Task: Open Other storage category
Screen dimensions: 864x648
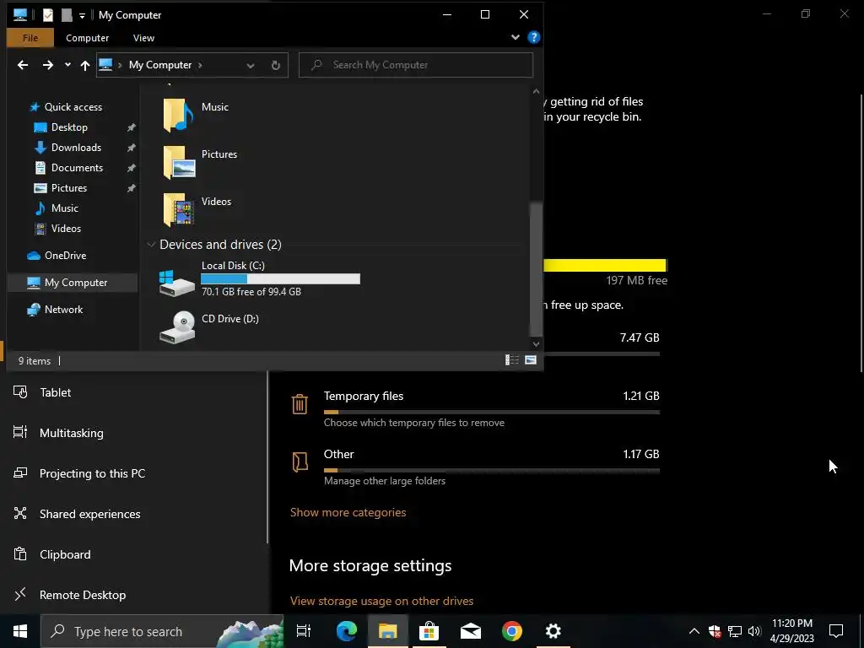Action: [475, 467]
